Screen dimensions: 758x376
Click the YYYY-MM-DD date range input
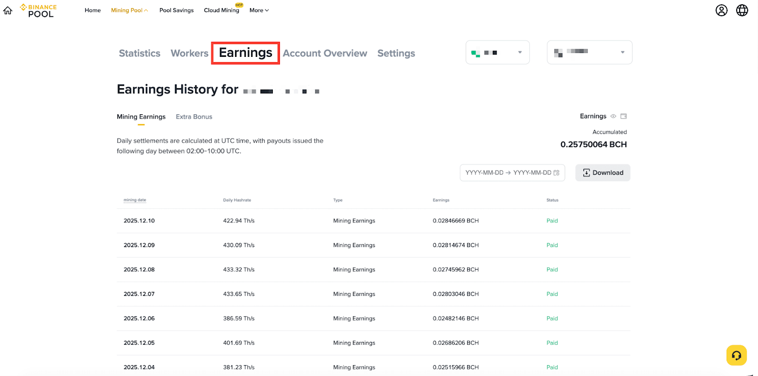(512, 173)
